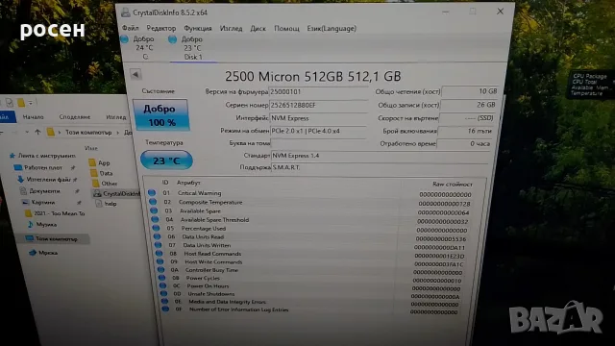Open the Data folder in File Explorer
615x346 pixels.
pyautogui.click(x=101, y=173)
